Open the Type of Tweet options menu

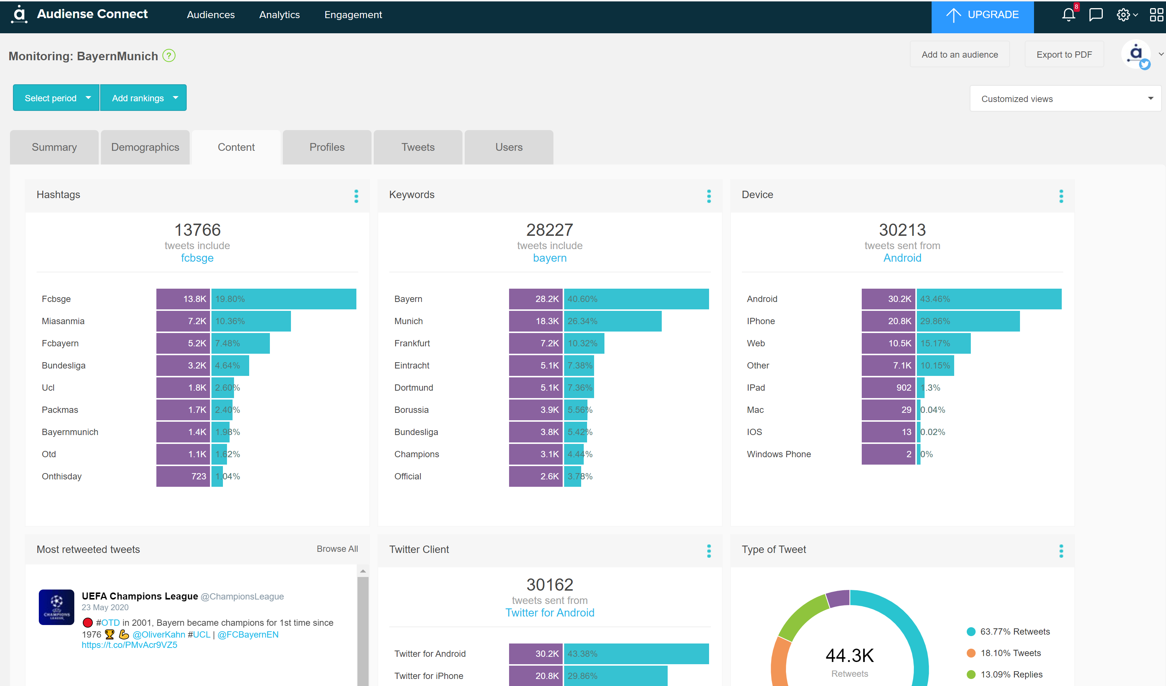pos(1061,550)
